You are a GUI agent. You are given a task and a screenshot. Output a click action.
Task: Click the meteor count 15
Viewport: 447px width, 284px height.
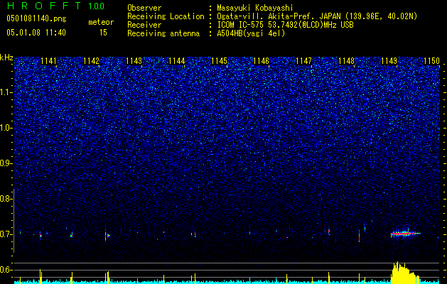103,33
